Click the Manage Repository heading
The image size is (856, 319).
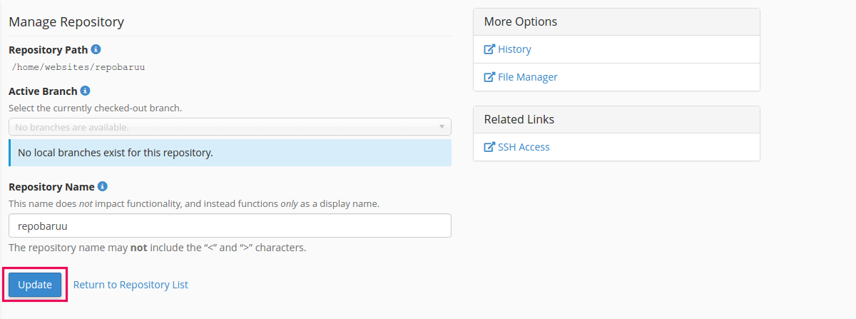tap(66, 22)
